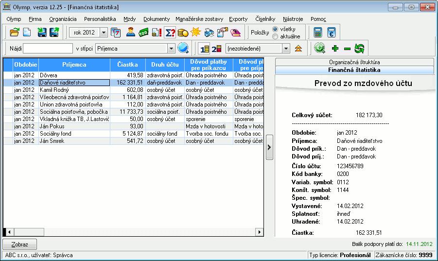Click the open folder icon
This screenshot has height=261, width=438.
click(15, 33)
